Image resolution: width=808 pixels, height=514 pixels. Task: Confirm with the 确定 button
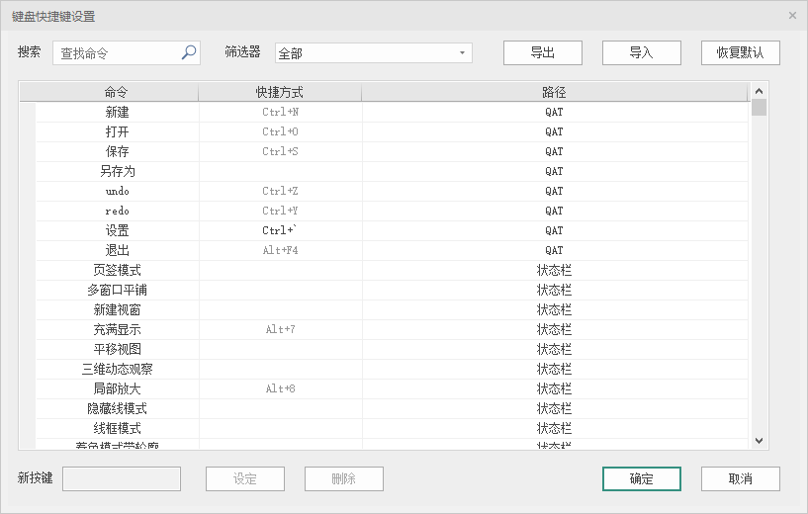coord(641,478)
